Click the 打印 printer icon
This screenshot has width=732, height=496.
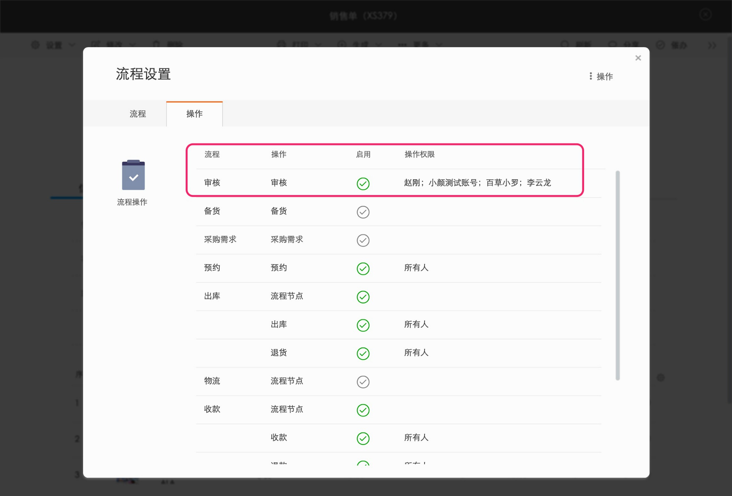pyautogui.click(x=281, y=45)
